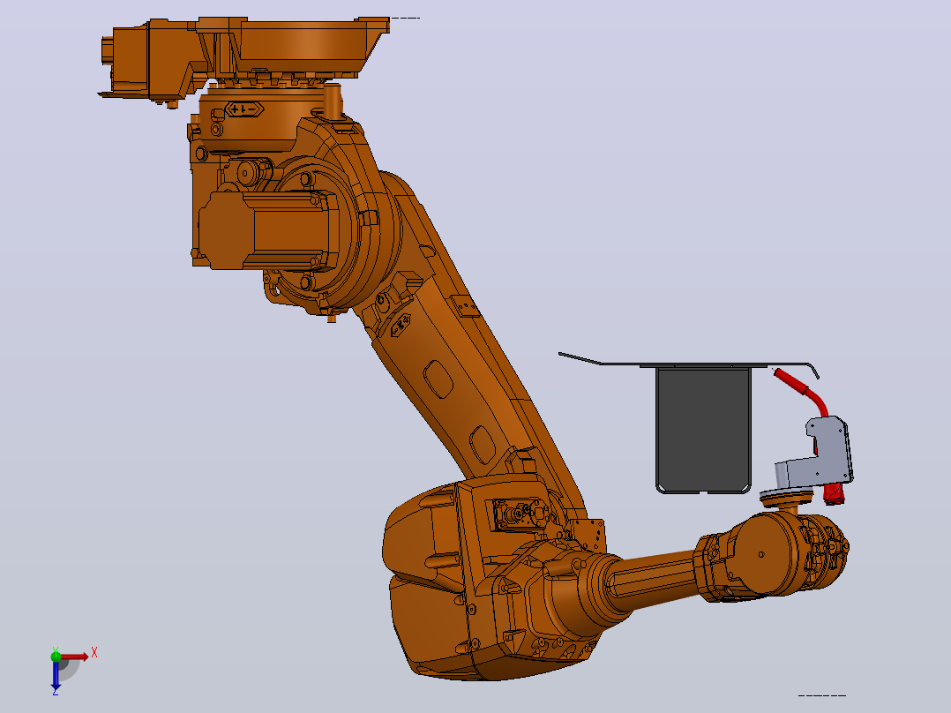Image resolution: width=951 pixels, height=713 pixels.
Task: Select the thin flat plate above gray box
Action: tap(688, 363)
